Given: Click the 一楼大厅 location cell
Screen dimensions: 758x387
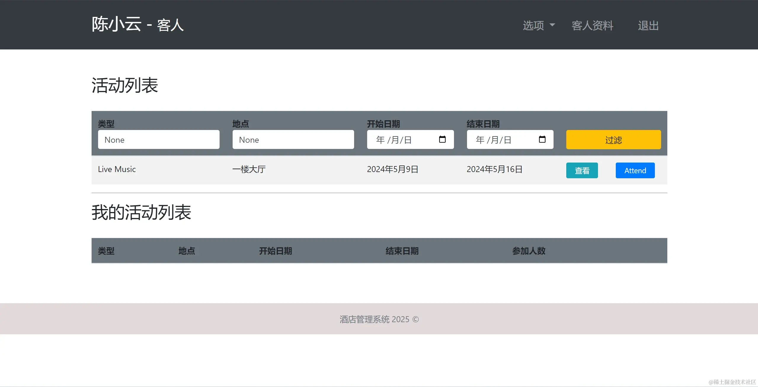Looking at the screenshot, I should pos(249,169).
